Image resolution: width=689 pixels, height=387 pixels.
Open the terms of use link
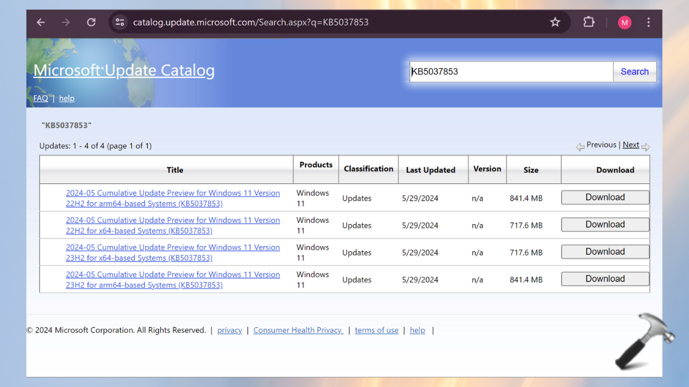(x=377, y=330)
